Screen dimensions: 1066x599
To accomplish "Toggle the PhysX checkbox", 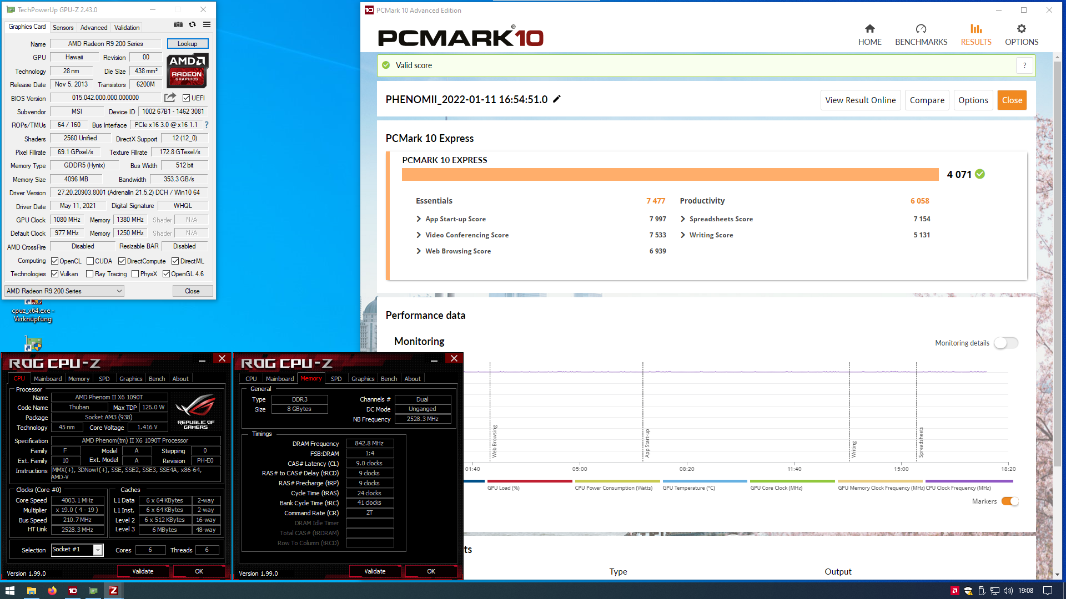I will point(135,274).
